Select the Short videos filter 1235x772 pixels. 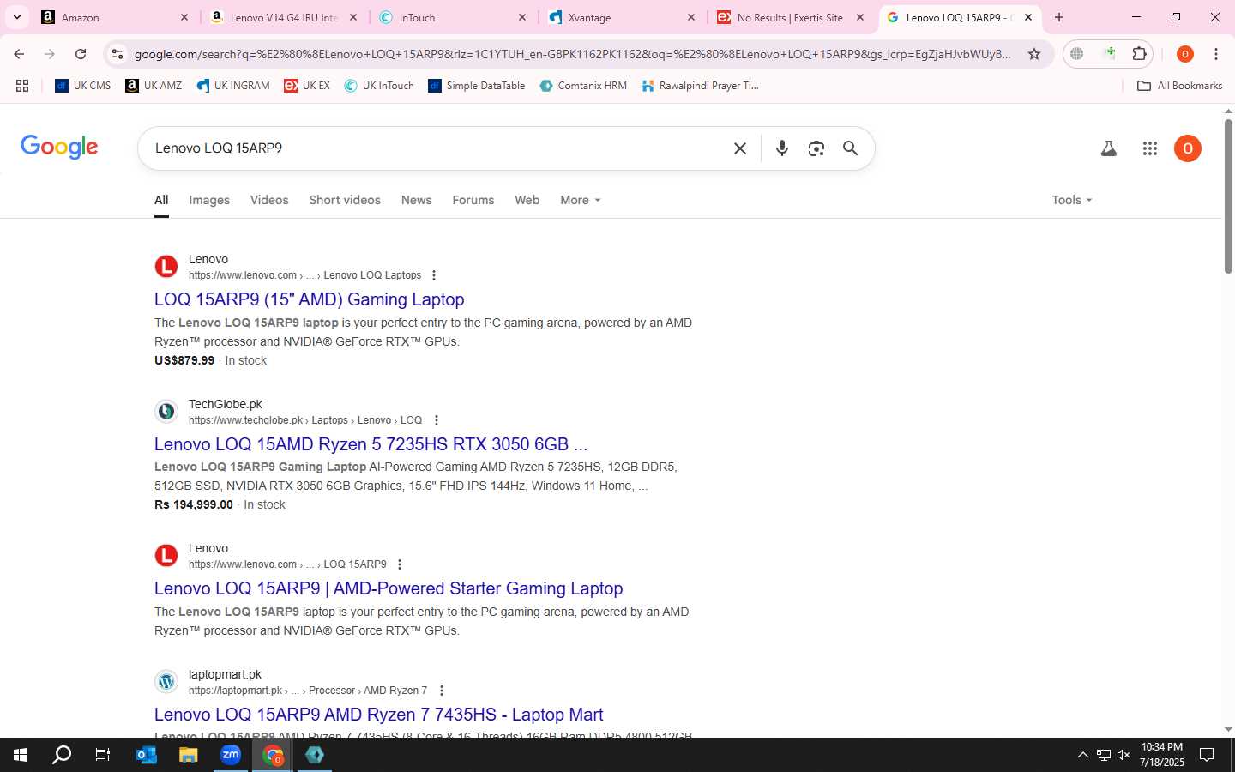345,200
